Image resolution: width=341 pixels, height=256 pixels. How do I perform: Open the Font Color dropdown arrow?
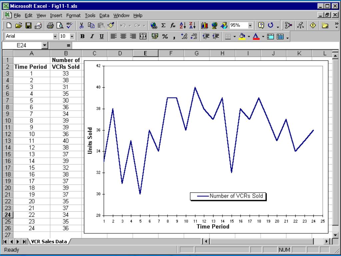pyautogui.click(x=263, y=37)
